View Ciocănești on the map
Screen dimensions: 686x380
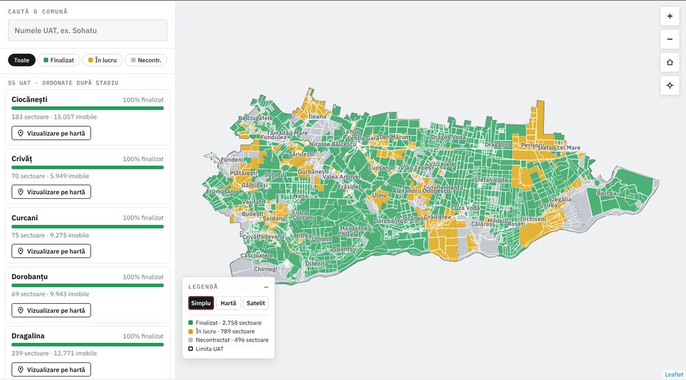(51, 133)
